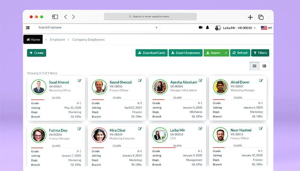Switch to list view

264,66
